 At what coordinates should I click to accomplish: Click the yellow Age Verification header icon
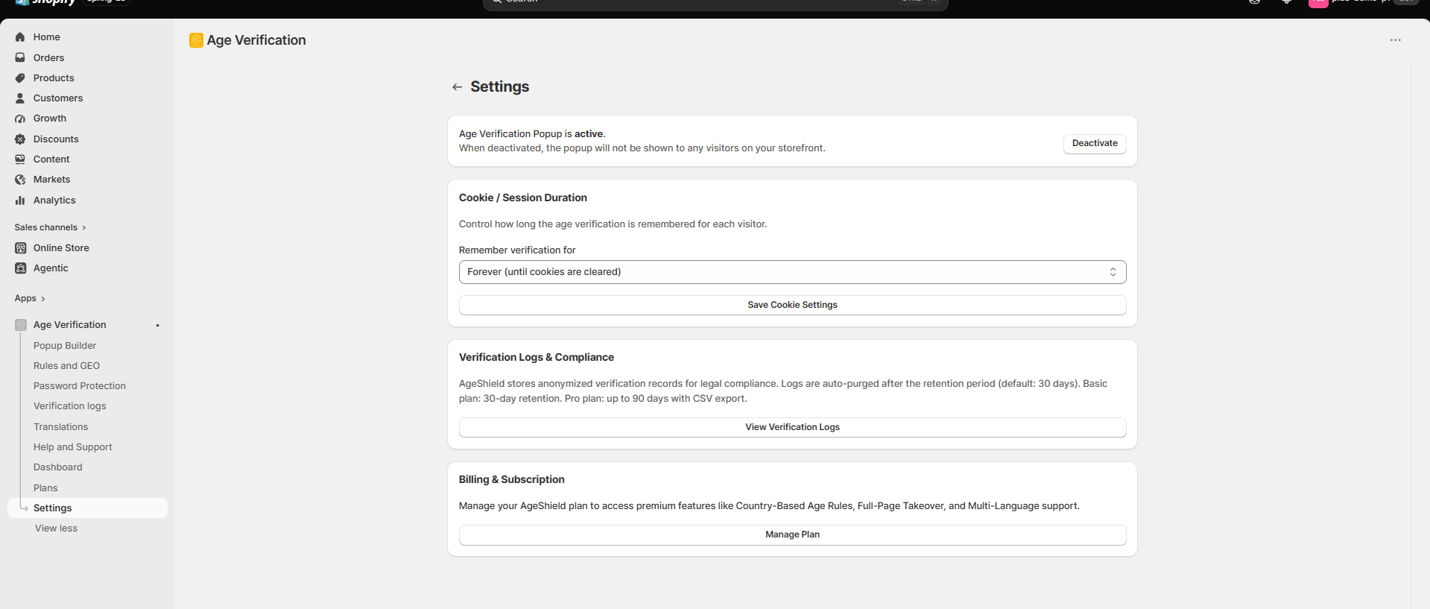196,40
